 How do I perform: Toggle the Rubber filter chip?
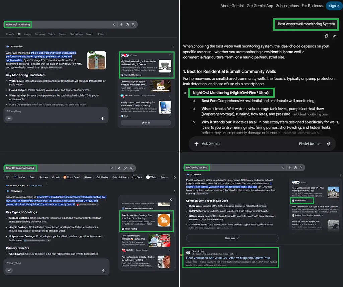point(164,177)
